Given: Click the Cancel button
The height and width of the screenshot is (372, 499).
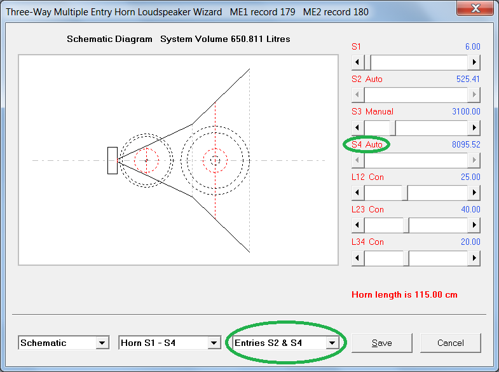Looking at the screenshot, I should tap(450, 343).
